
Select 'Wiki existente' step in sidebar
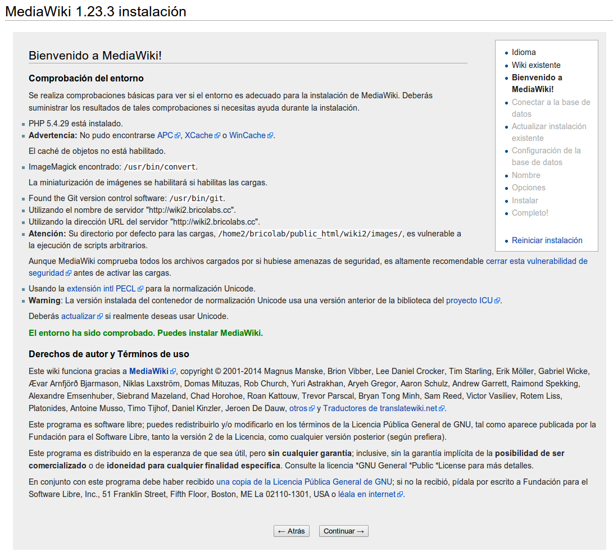tap(536, 65)
